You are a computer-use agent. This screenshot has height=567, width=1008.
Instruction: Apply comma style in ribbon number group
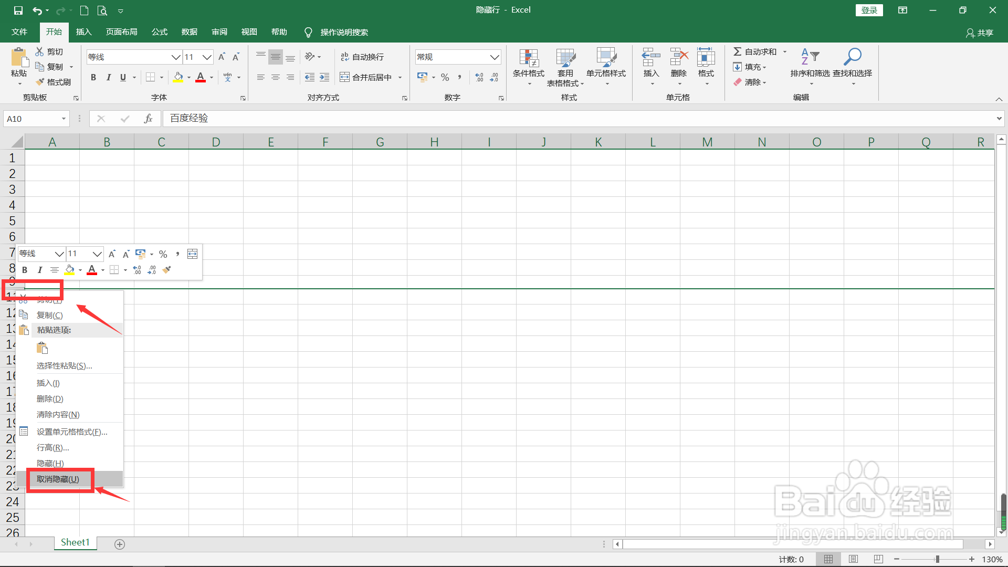[x=460, y=77]
